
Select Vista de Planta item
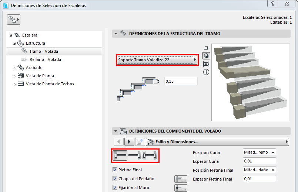point(40,76)
